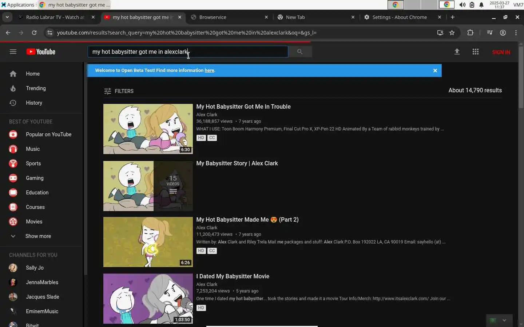This screenshot has height=327, width=524.
Task: Open Alex Clark channel under first result
Action: [207, 114]
